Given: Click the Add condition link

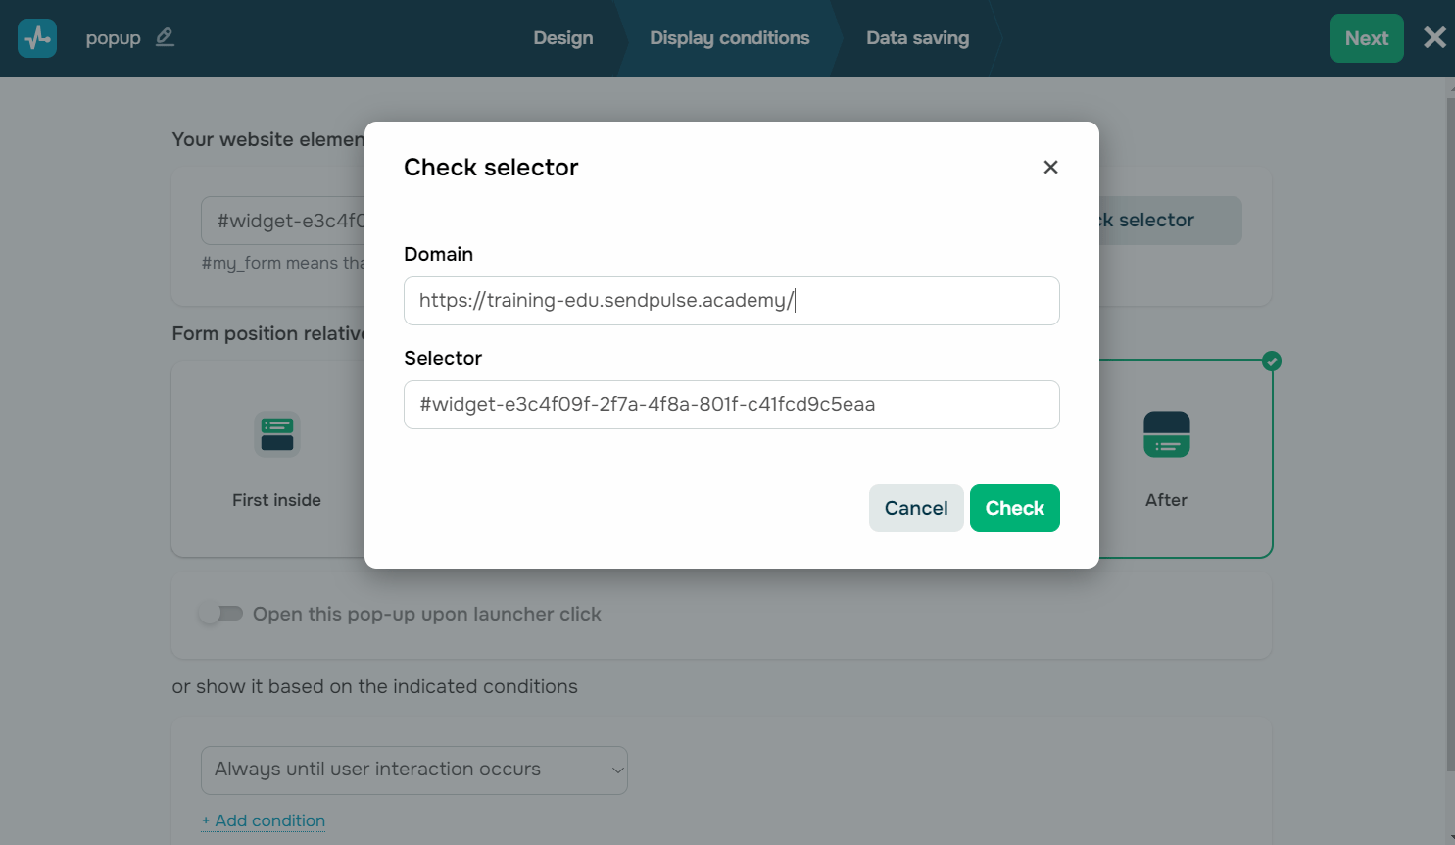Looking at the screenshot, I should click(x=265, y=821).
